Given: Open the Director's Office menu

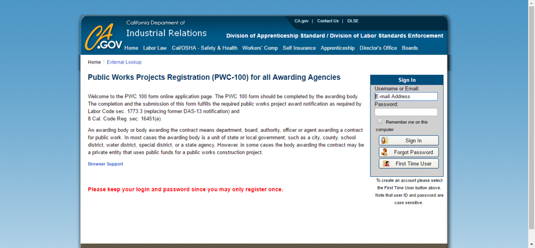Looking at the screenshot, I should click(378, 48).
